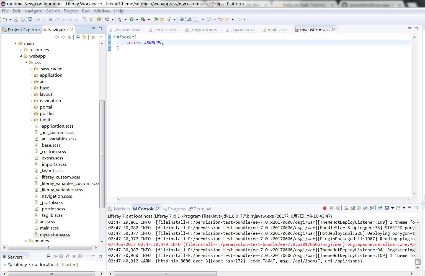
Task: Switch to the _custom.scss editor tab
Action: click(125, 30)
